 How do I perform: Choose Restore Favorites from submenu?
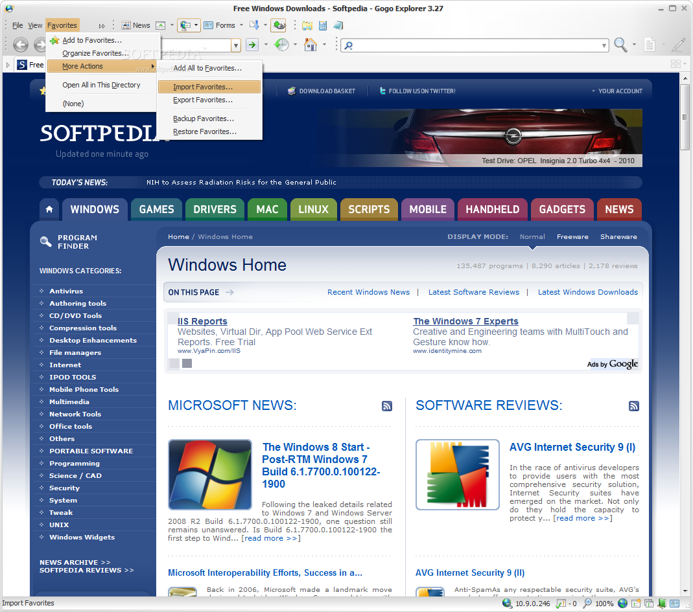coord(209,131)
